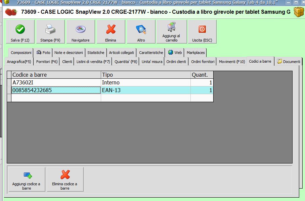Open the Documenti tab
This screenshot has height=201, width=305.
point(289,62)
